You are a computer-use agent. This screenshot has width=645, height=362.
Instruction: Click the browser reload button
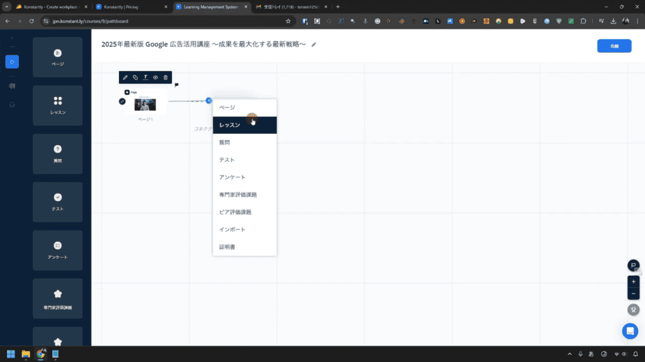[31, 21]
